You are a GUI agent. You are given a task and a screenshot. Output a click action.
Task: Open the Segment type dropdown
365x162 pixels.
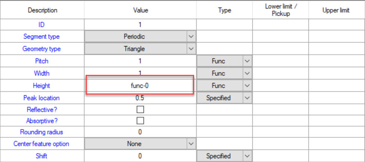coord(191,36)
